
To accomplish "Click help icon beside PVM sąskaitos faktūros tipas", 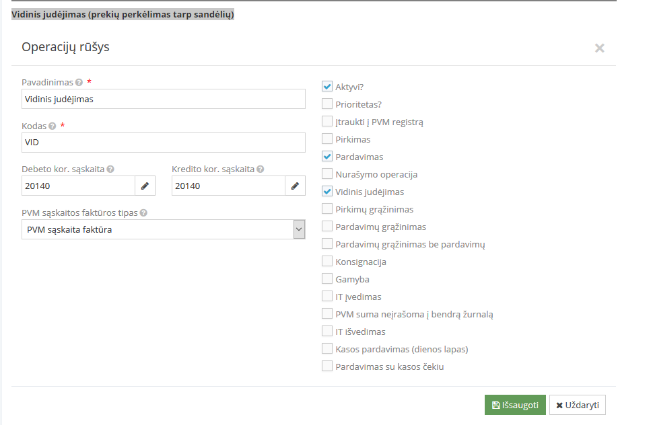I will point(143,213).
